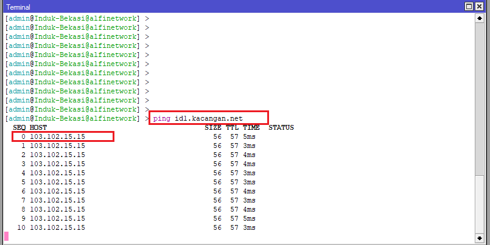Click the size value 56 in the SEQ 3 row
The width and height of the screenshot is (490, 245).
[x=217, y=164]
